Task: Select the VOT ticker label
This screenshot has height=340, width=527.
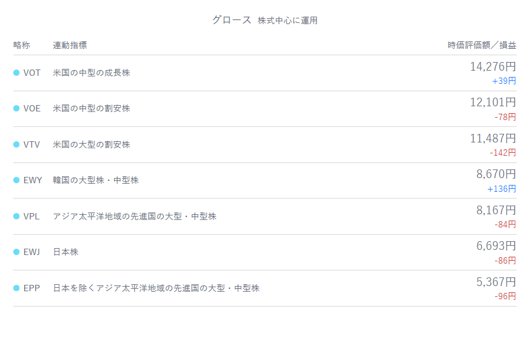Action: click(x=32, y=73)
